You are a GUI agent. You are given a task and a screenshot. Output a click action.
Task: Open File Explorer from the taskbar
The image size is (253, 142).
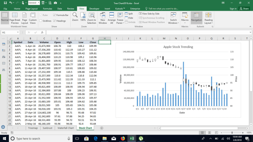click(105, 138)
